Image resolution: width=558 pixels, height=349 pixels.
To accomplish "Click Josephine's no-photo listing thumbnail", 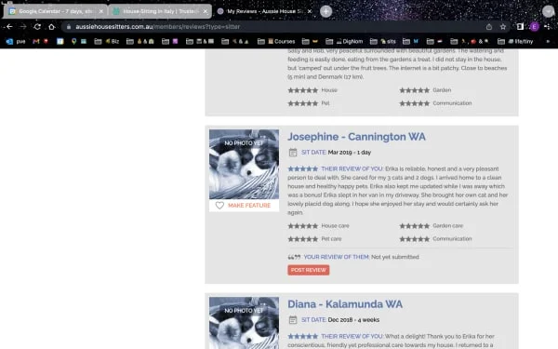I will (244, 164).
